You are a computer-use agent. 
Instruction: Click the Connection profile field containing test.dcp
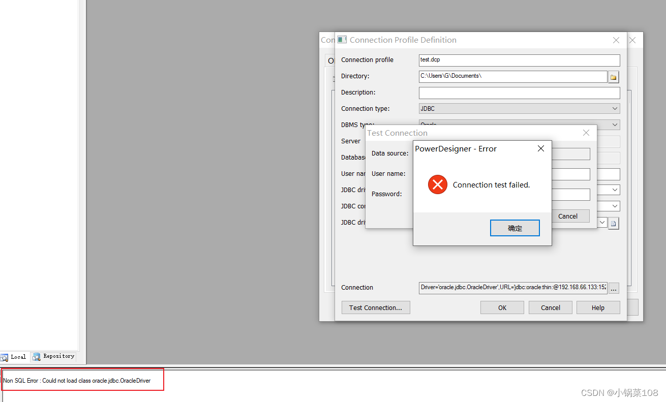pyautogui.click(x=519, y=60)
